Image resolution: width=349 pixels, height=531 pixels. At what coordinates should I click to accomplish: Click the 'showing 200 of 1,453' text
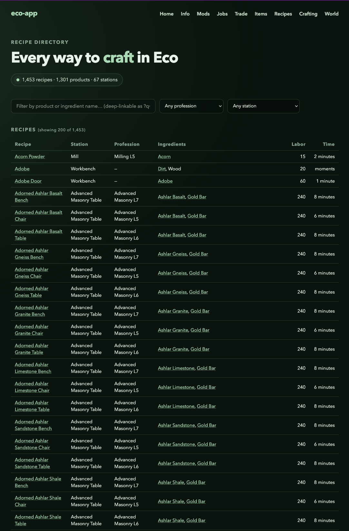[x=62, y=130]
